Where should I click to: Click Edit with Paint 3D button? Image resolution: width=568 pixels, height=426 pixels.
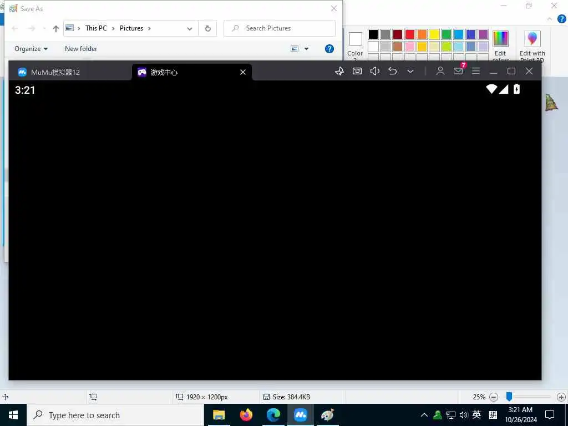(x=532, y=45)
